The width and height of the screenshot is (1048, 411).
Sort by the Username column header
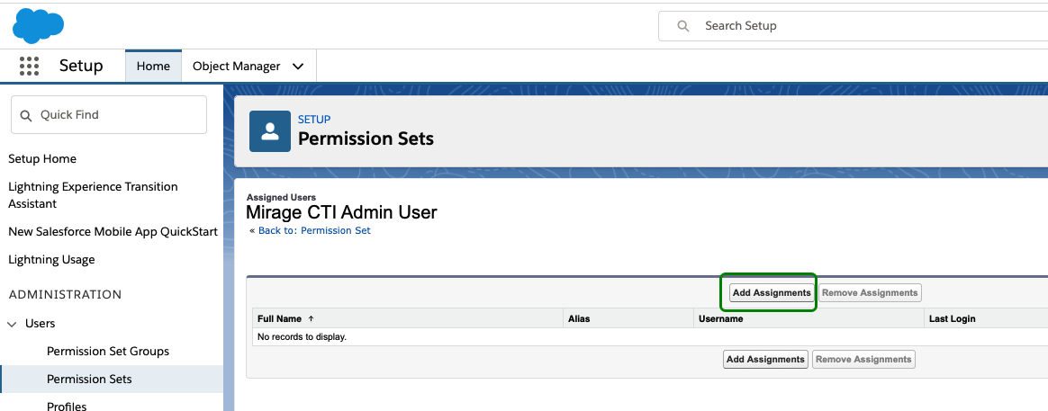[x=720, y=319]
